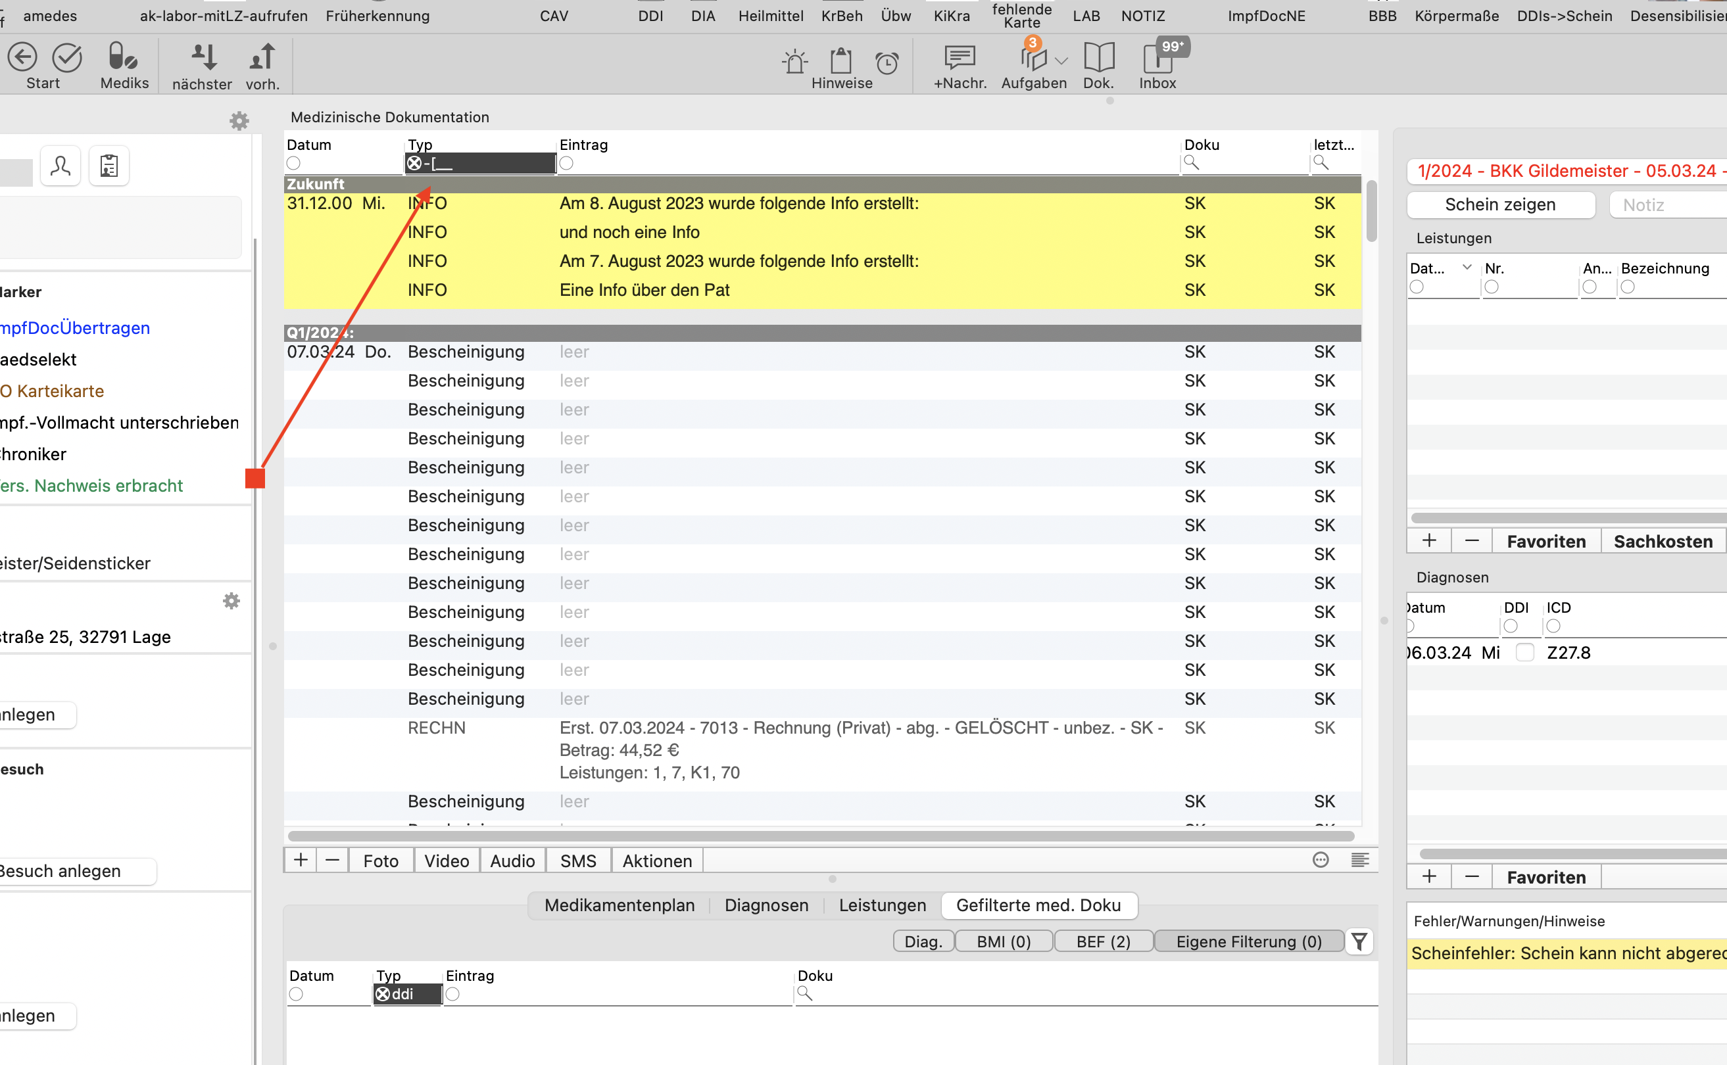The height and width of the screenshot is (1065, 1727).
Task: Click Schein zeigen button
Action: click(1500, 205)
